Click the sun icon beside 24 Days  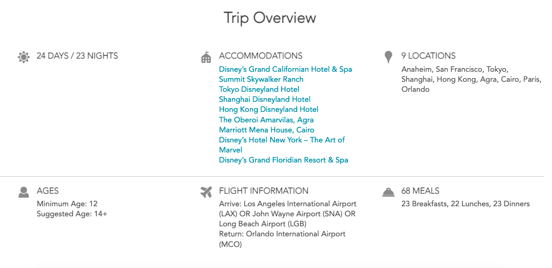click(x=24, y=57)
